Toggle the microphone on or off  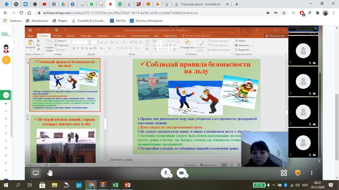coord(166,173)
